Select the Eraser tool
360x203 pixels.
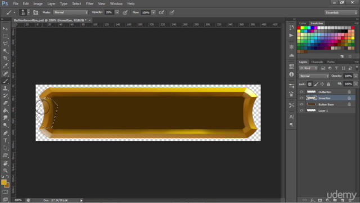pos(5,103)
